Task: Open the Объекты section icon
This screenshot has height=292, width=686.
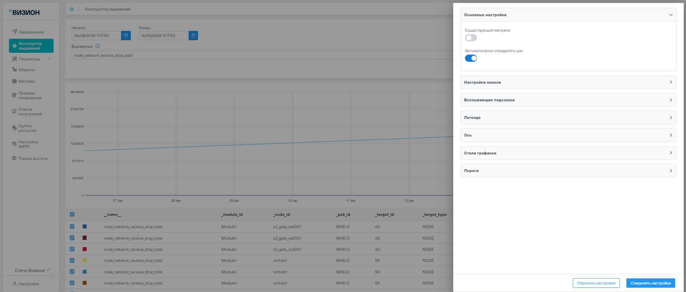Action: click(x=14, y=70)
